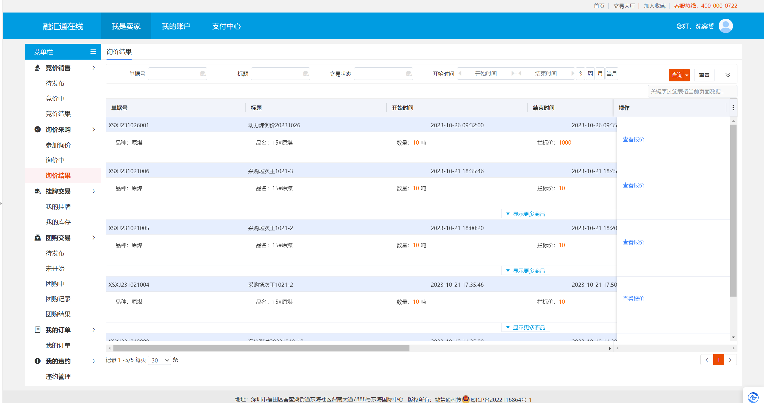Open 违约管理 in sidebar

pos(58,376)
